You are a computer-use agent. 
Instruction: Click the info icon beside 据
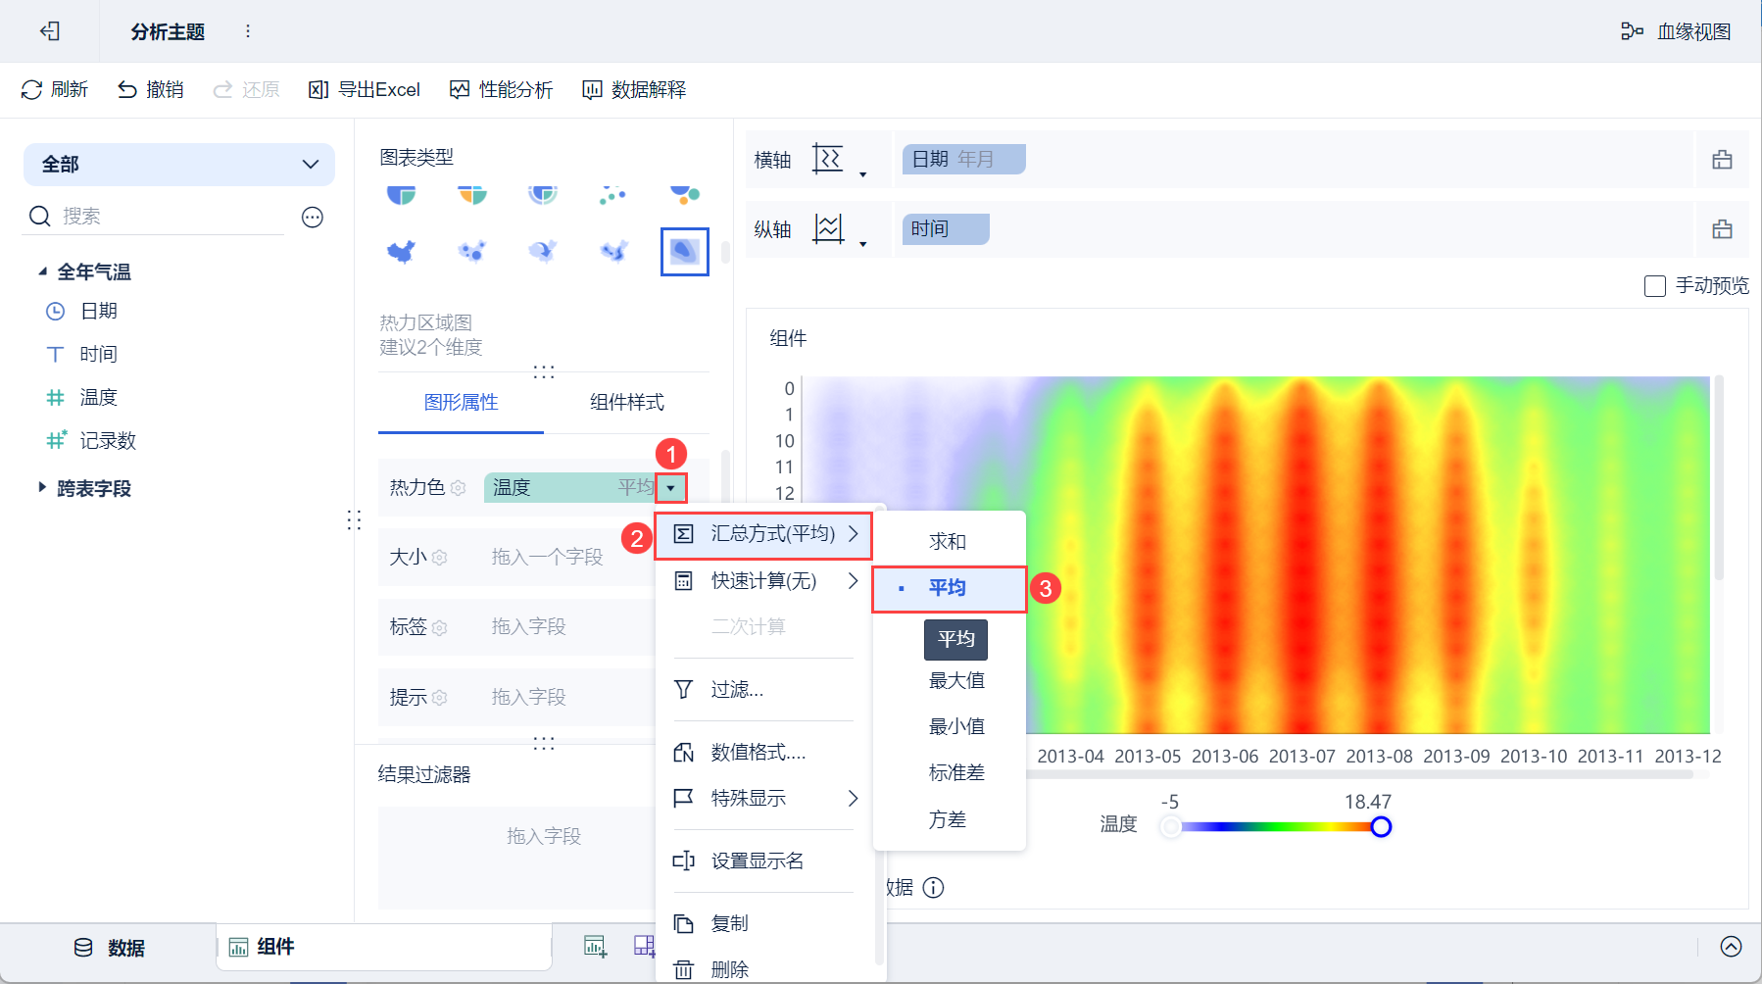click(x=934, y=888)
